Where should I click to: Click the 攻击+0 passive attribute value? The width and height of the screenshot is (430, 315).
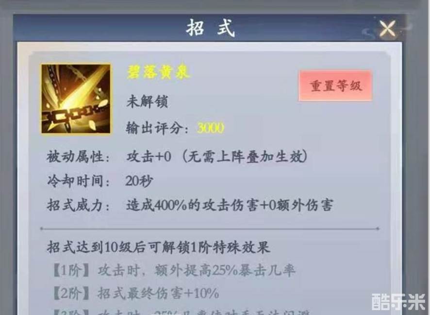point(149,157)
